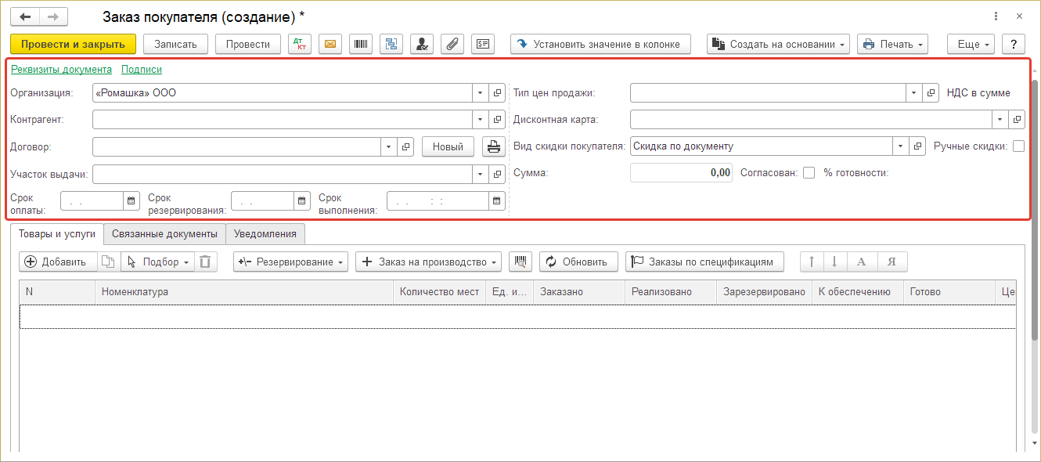Screen dimensions: 1041x462
Task: Click the paperclip attachments icon
Action: click(452, 44)
